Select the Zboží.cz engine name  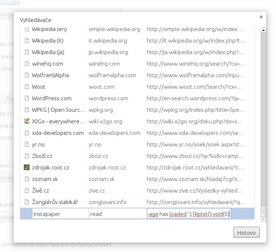42,156
